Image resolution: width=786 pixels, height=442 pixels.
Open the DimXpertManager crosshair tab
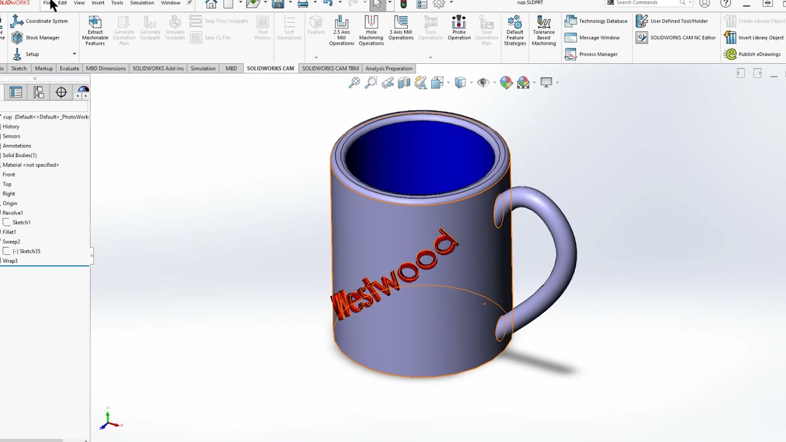(61, 92)
